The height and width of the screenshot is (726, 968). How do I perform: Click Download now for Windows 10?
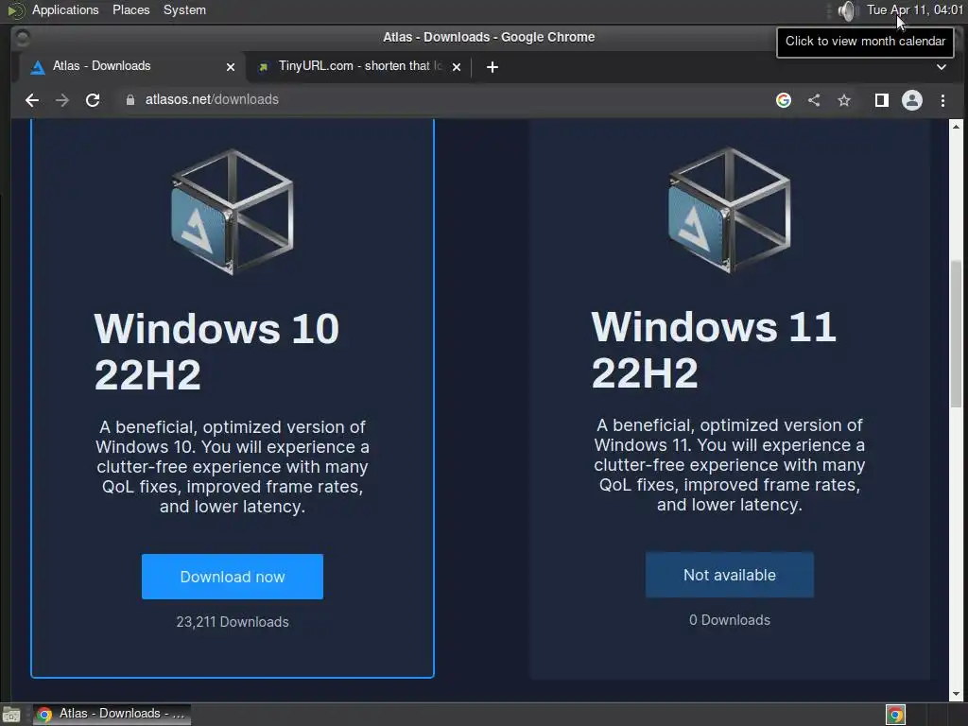click(233, 577)
